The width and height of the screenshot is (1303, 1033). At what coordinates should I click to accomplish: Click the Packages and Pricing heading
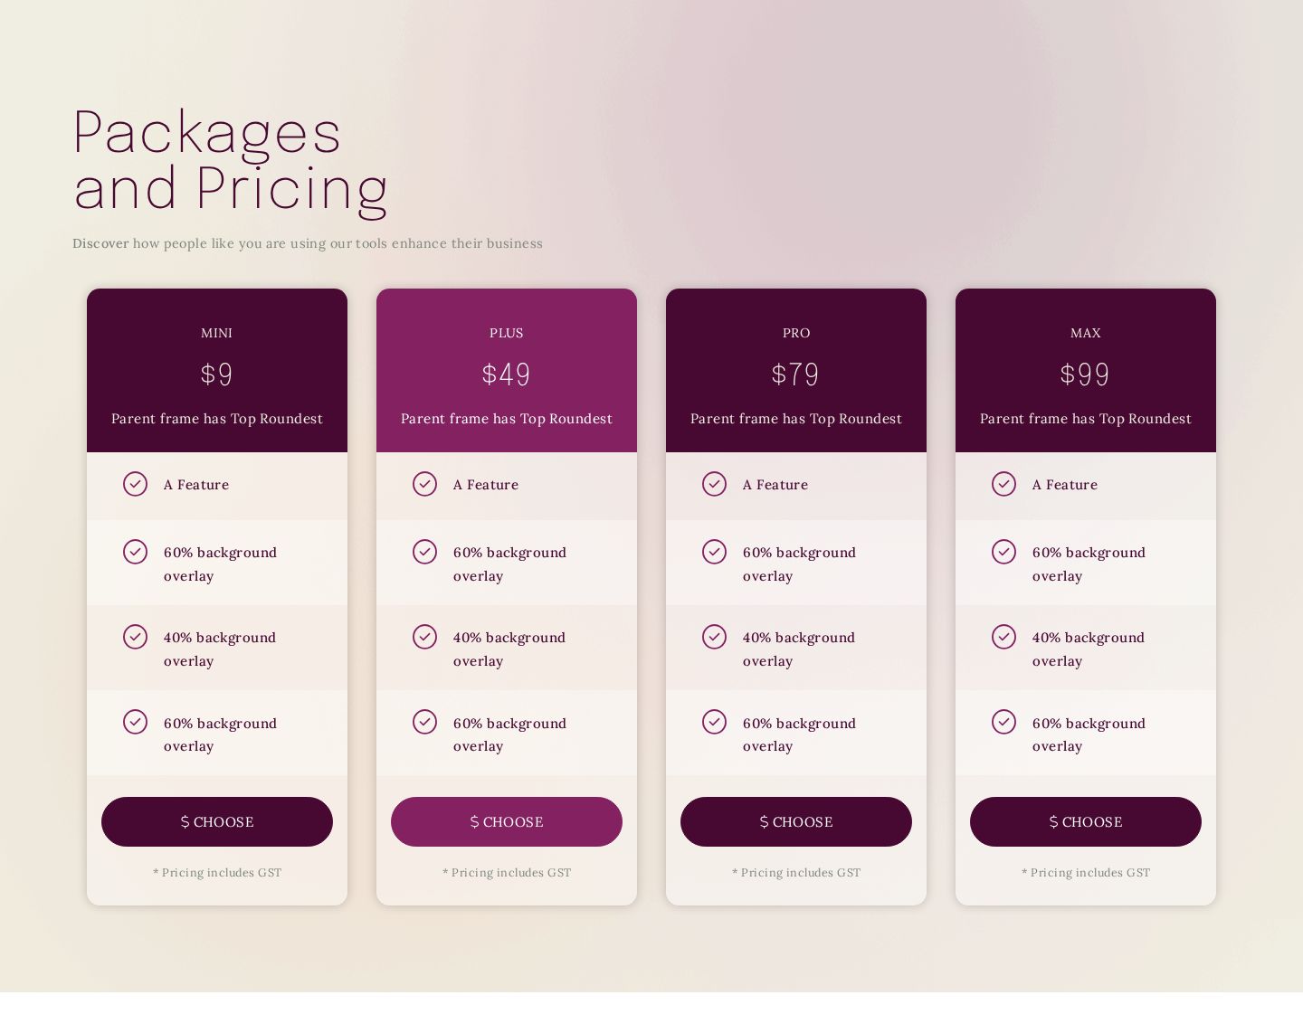coord(231,161)
